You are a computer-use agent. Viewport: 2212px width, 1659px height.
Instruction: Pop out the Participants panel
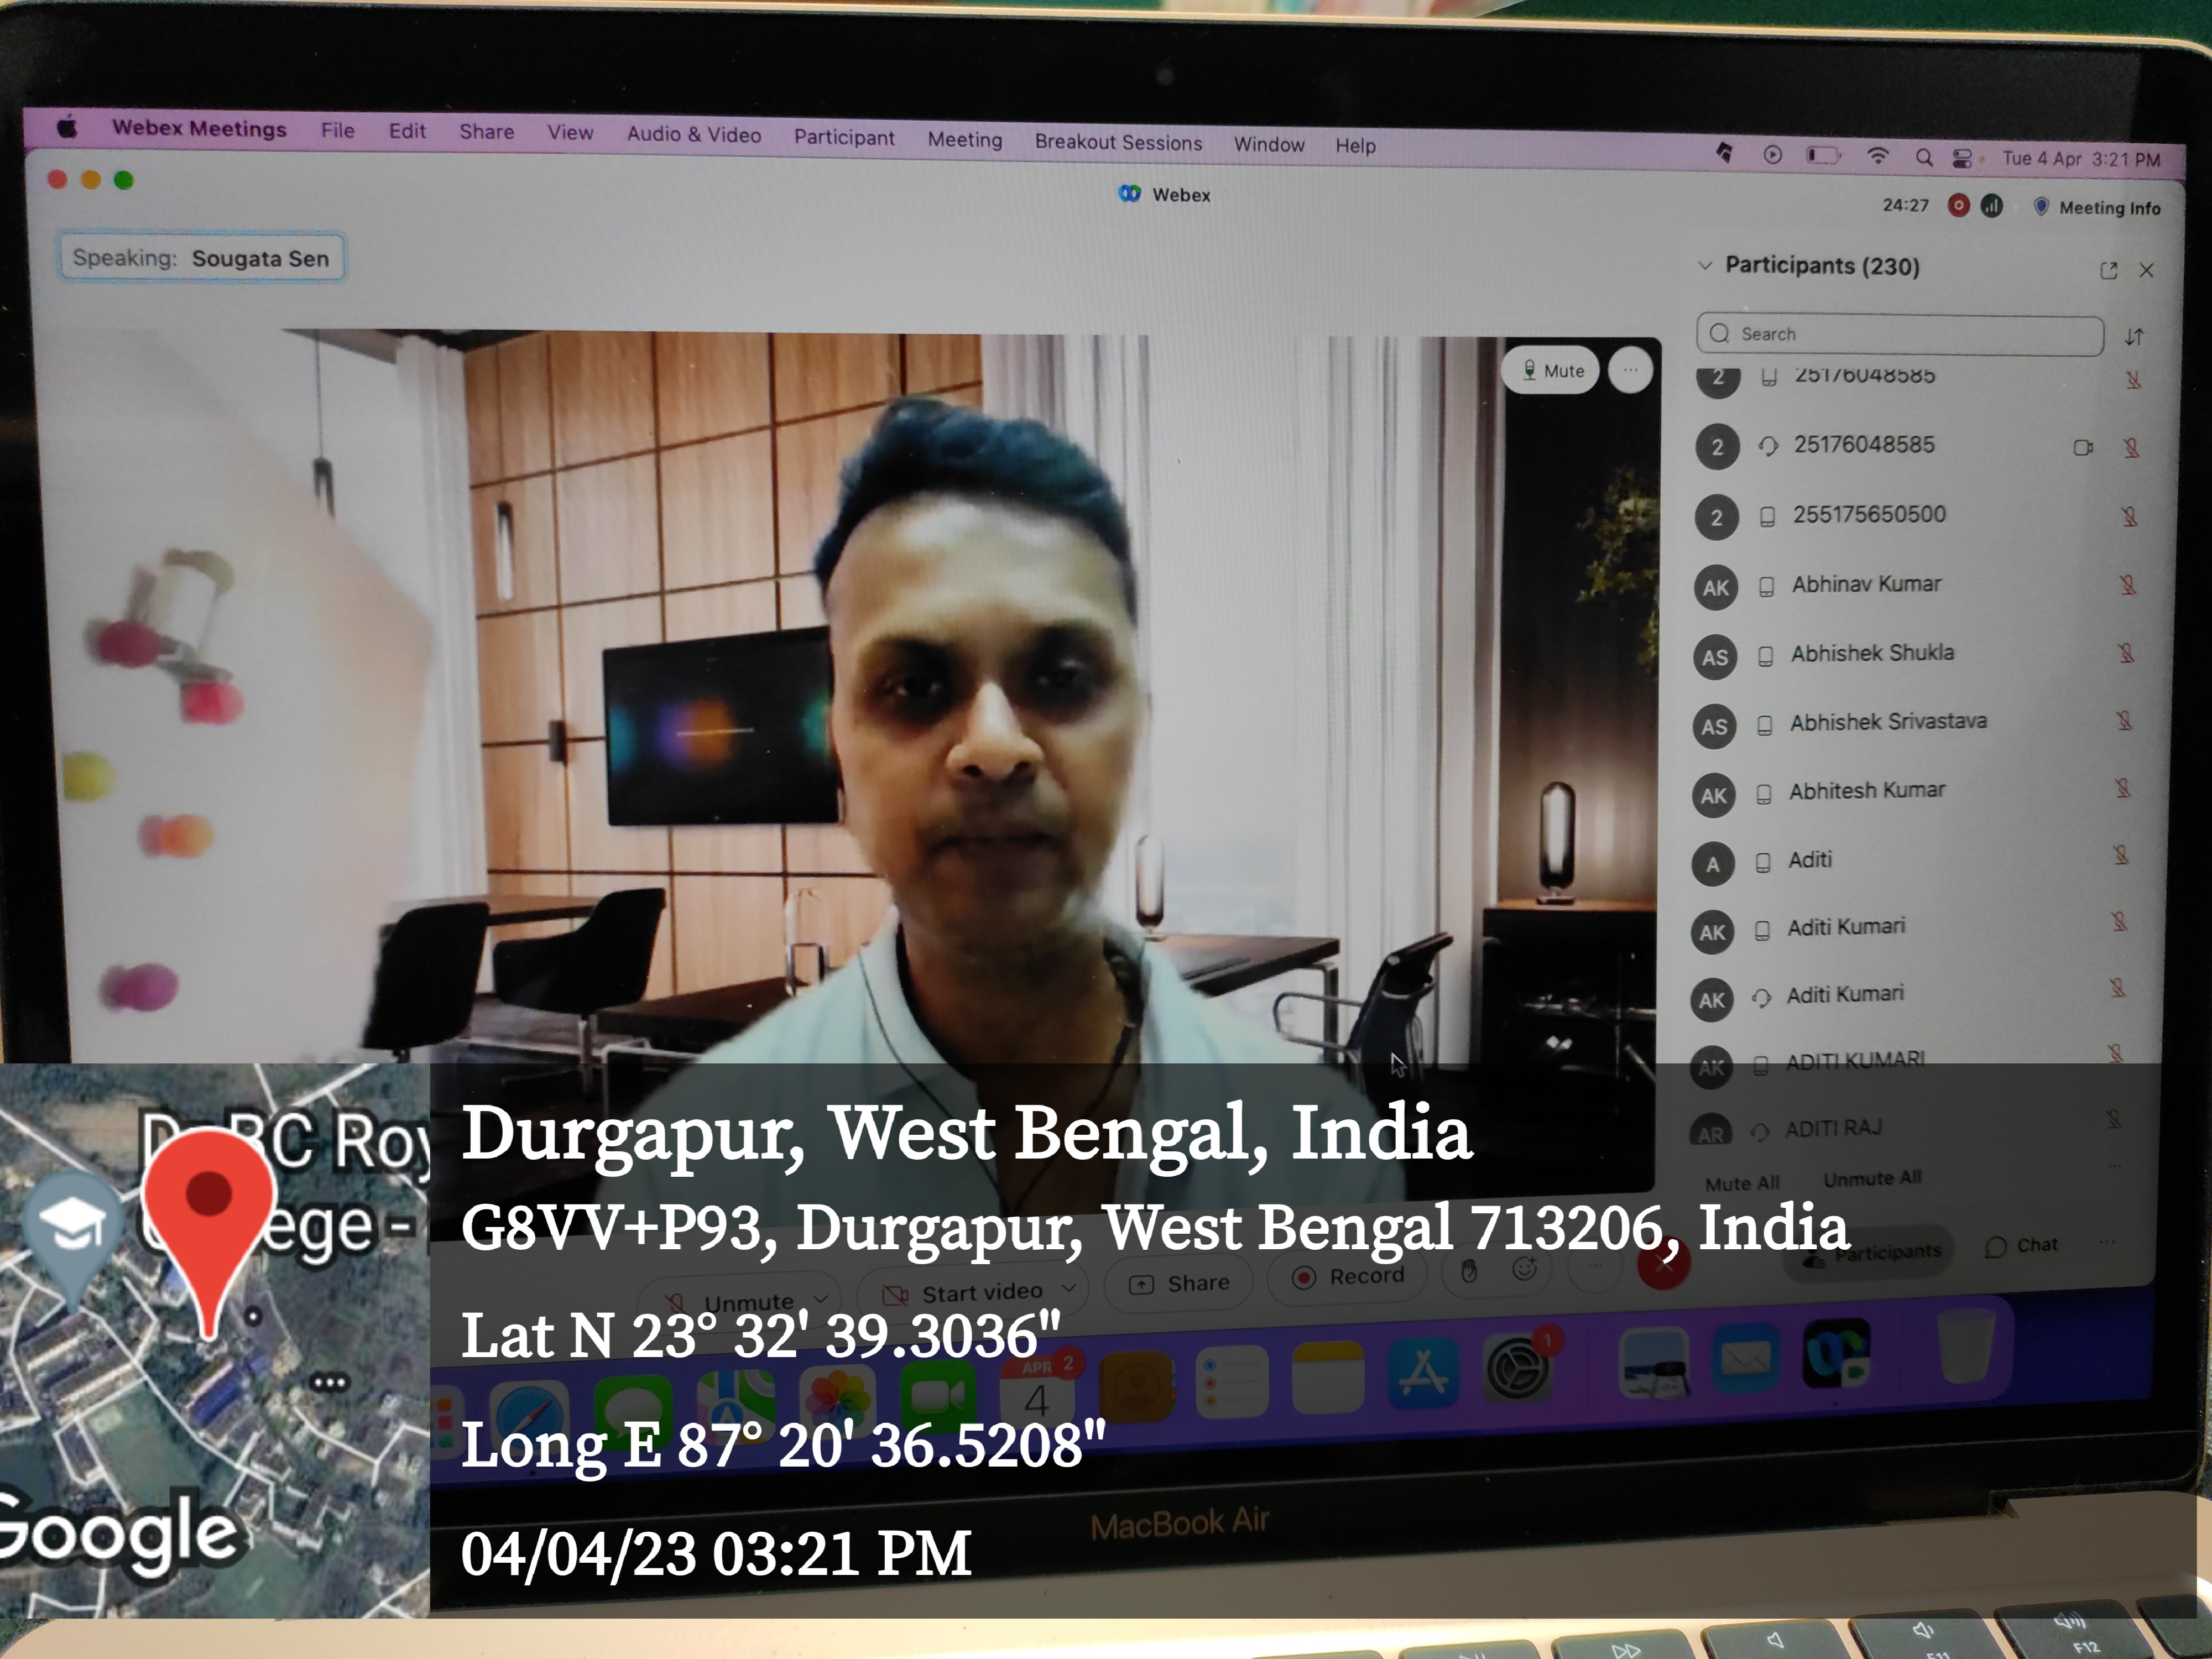click(2109, 270)
